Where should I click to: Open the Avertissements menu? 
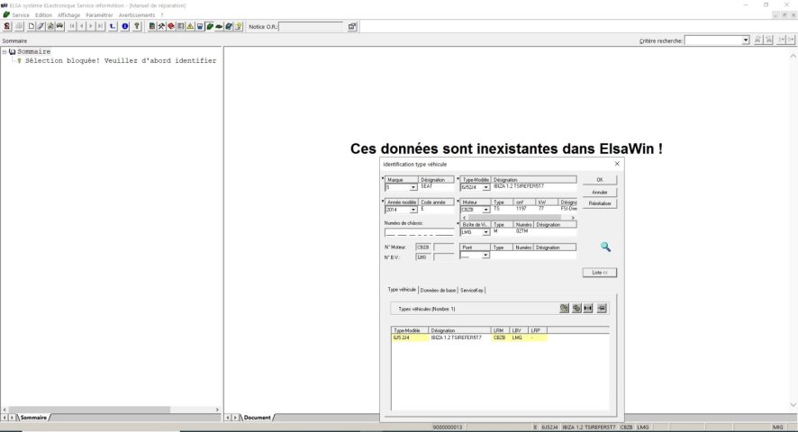tap(137, 15)
